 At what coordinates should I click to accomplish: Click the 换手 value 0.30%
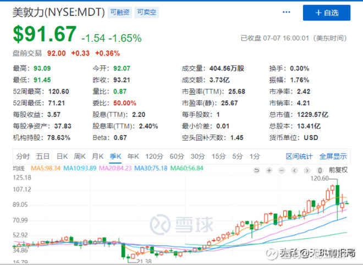pyautogui.click(x=300, y=68)
